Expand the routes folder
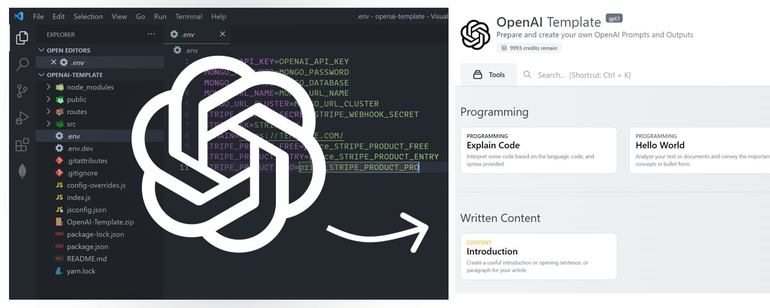The width and height of the screenshot is (770, 308). (48, 112)
